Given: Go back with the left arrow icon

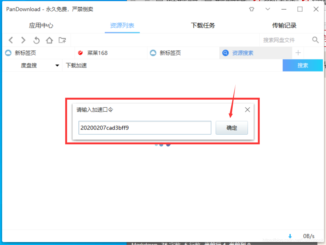Looking at the screenshot, I should [11, 40].
